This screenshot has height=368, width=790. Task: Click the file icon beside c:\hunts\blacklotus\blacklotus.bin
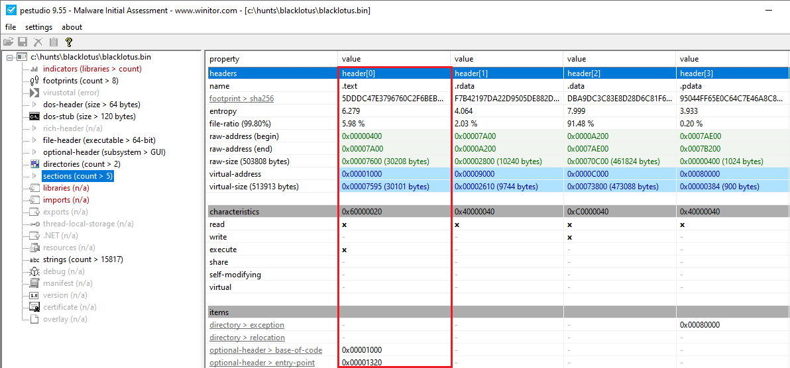[x=22, y=57]
